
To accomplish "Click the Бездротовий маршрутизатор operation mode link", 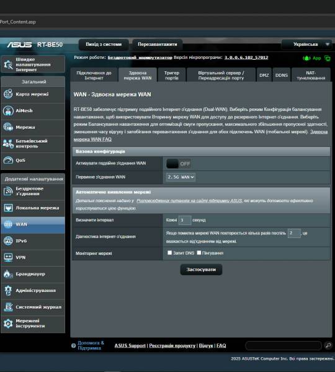I will [x=140, y=58].
